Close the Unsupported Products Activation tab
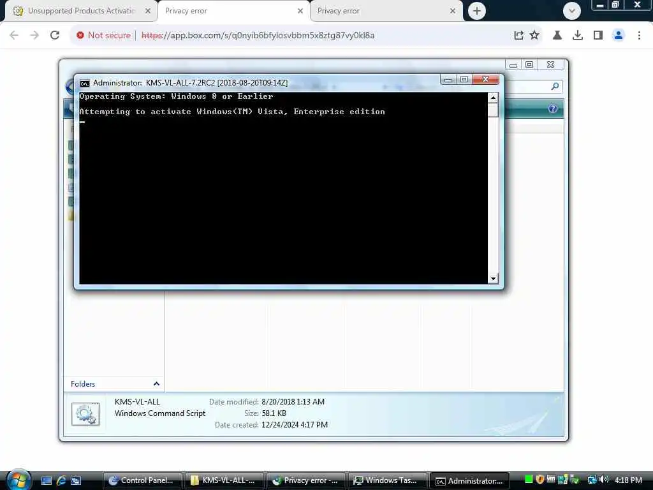Screen dimensions: 653x490 pyautogui.click(x=148, y=11)
